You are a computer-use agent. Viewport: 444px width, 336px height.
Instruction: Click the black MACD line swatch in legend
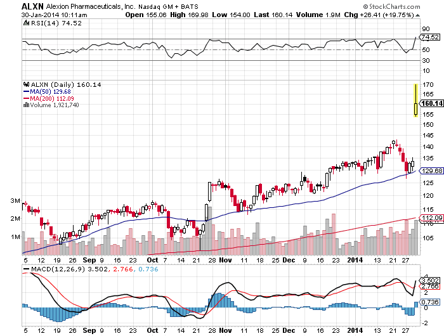click(x=27, y=269)
